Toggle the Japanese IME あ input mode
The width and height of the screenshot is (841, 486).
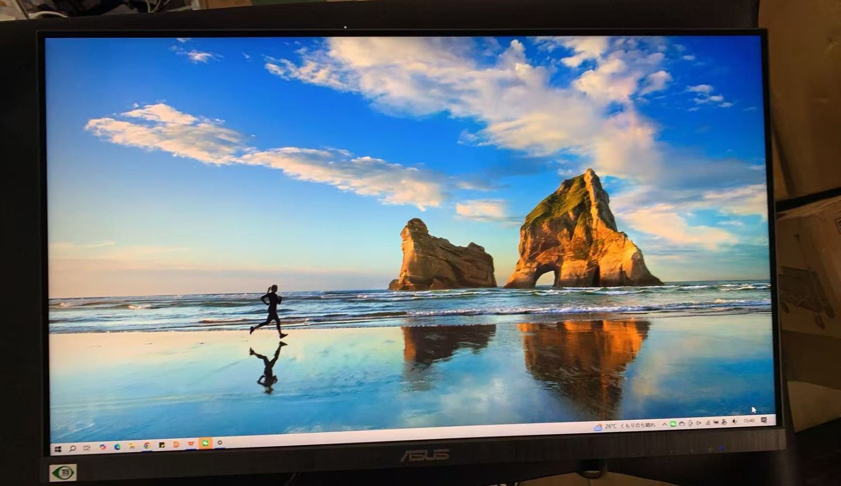click(724, 422)
